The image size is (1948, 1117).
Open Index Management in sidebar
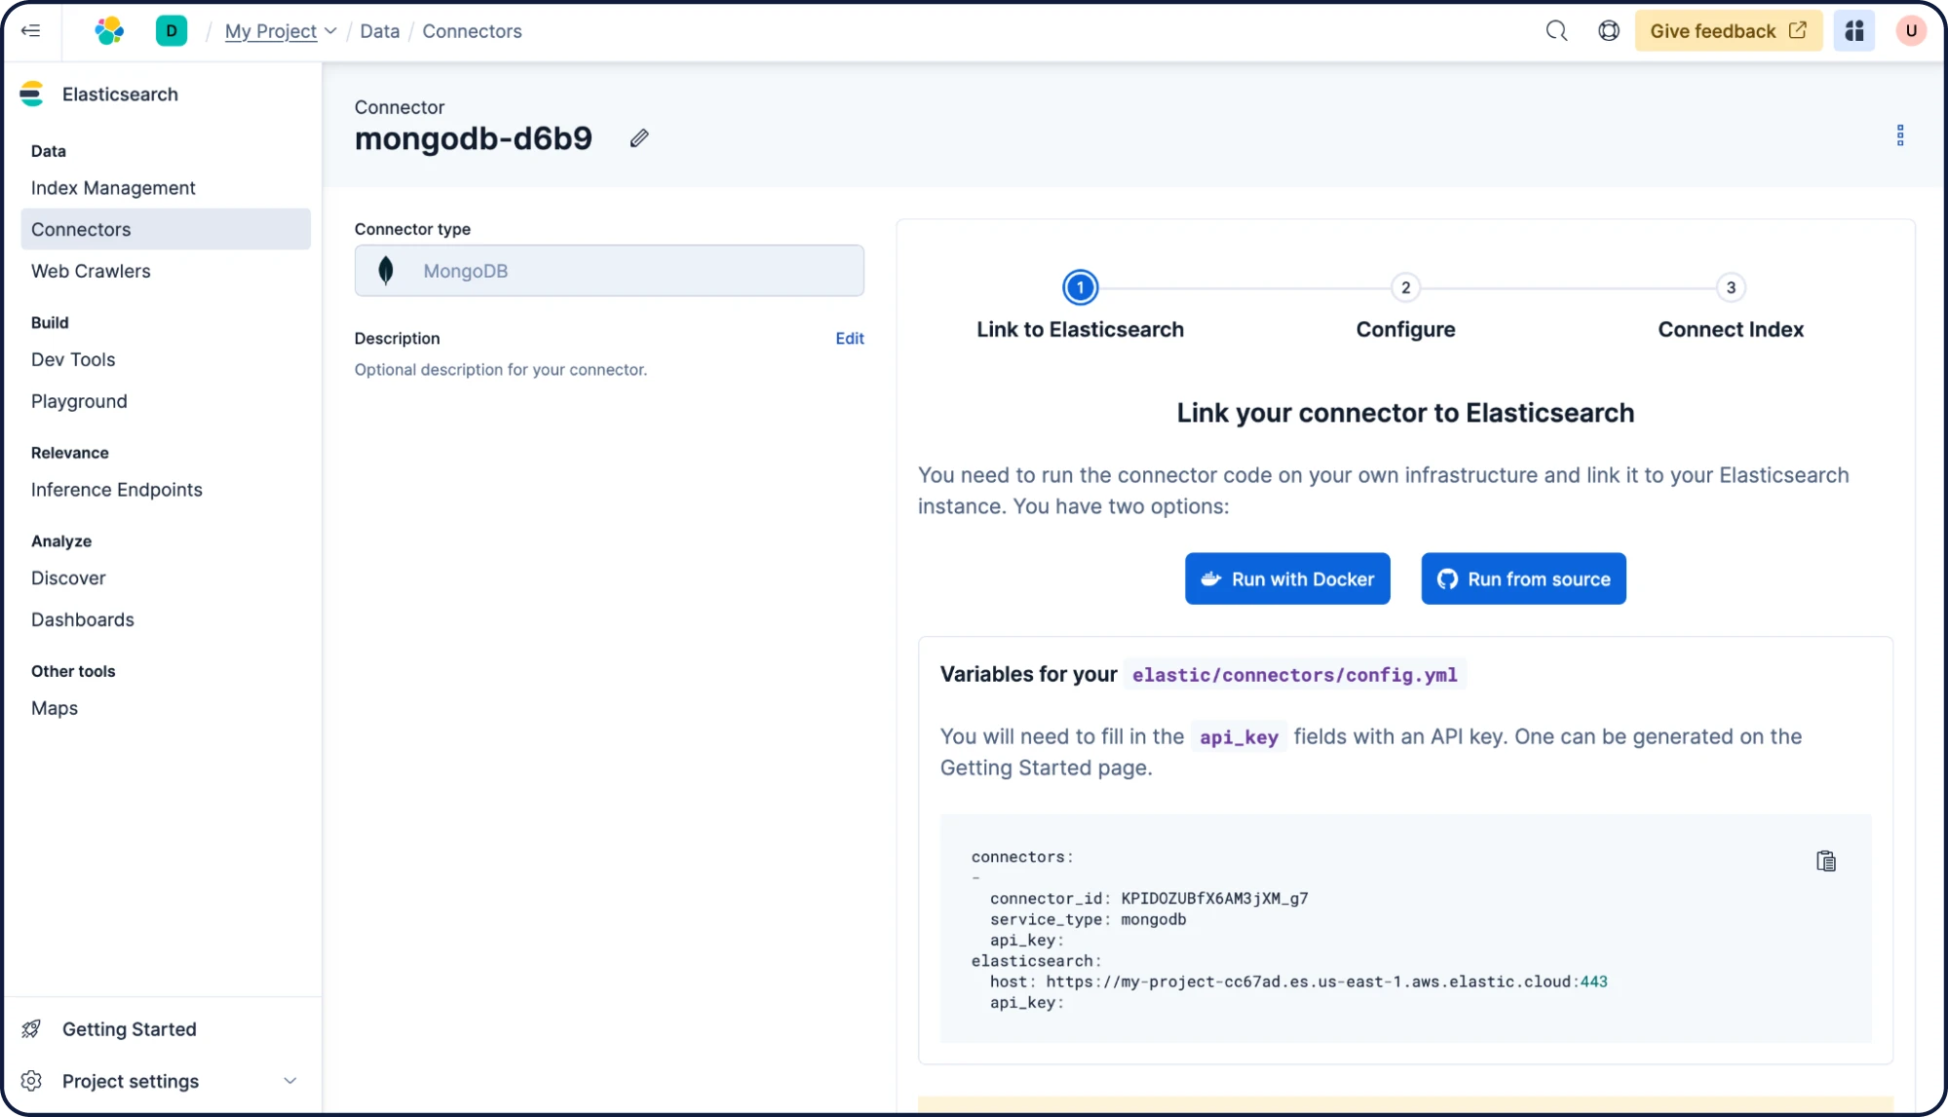(x=113, y=188)
